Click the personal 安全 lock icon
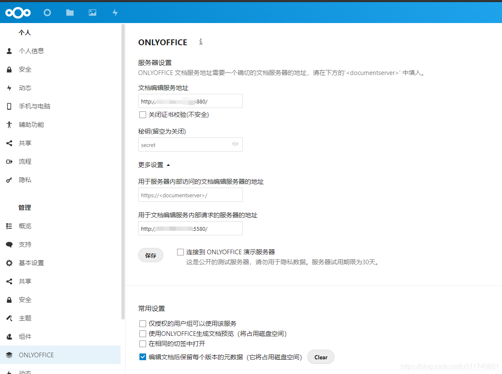The width and height of the screenshot is (502, 374). coord(9,70)
